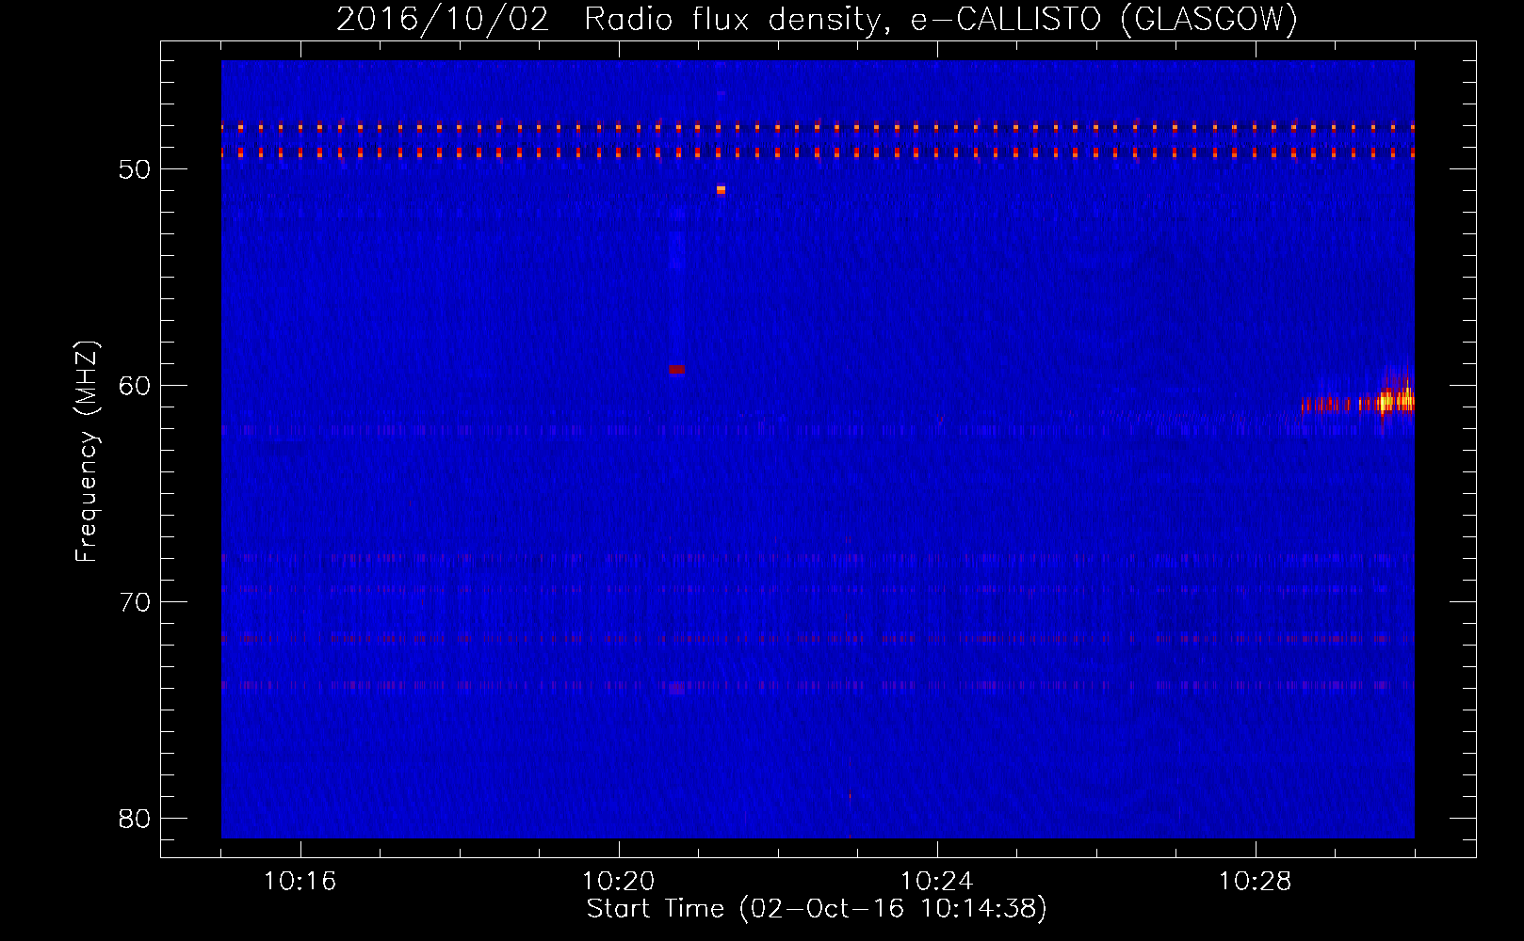Image resolution: width=1524 pixels, height=941 pixels.
Task: Click the plot title mentioning e-CALLISTO (GLASGOW)
Action: click(817, 19)
